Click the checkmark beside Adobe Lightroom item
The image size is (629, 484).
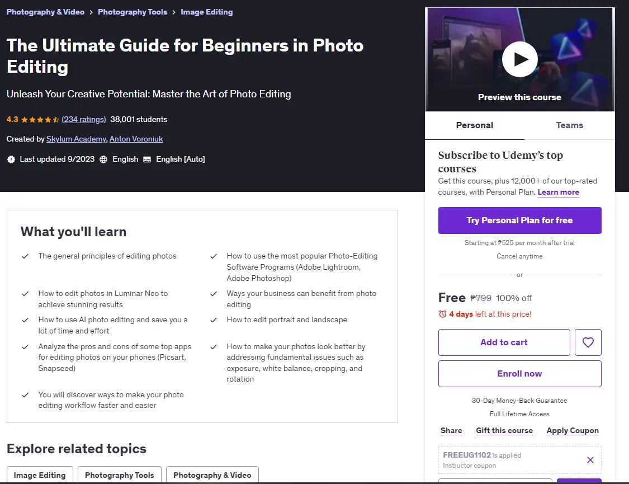click(x=214, y=256)
